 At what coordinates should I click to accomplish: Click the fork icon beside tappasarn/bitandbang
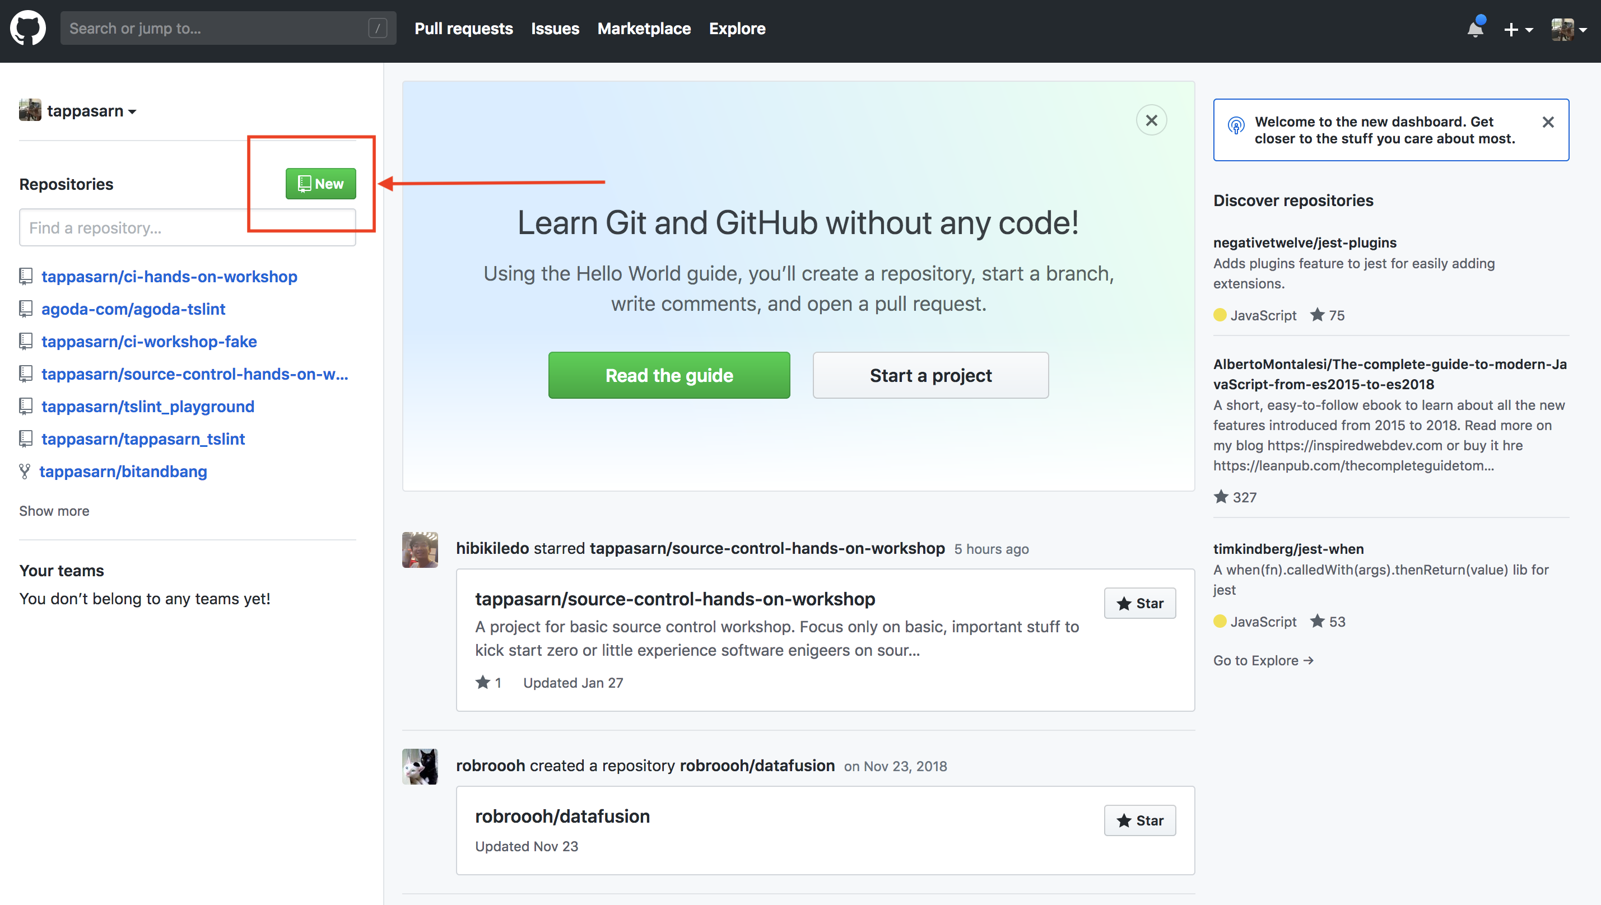[x=26, y=470]
